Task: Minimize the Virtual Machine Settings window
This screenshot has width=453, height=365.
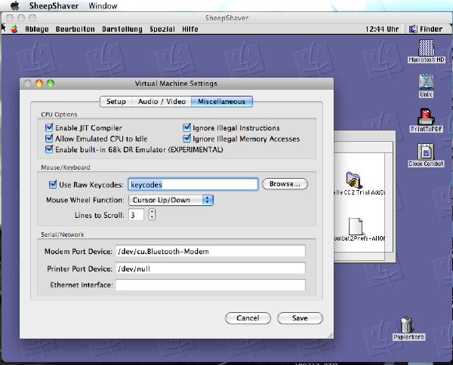Action: tap(39, 84)
